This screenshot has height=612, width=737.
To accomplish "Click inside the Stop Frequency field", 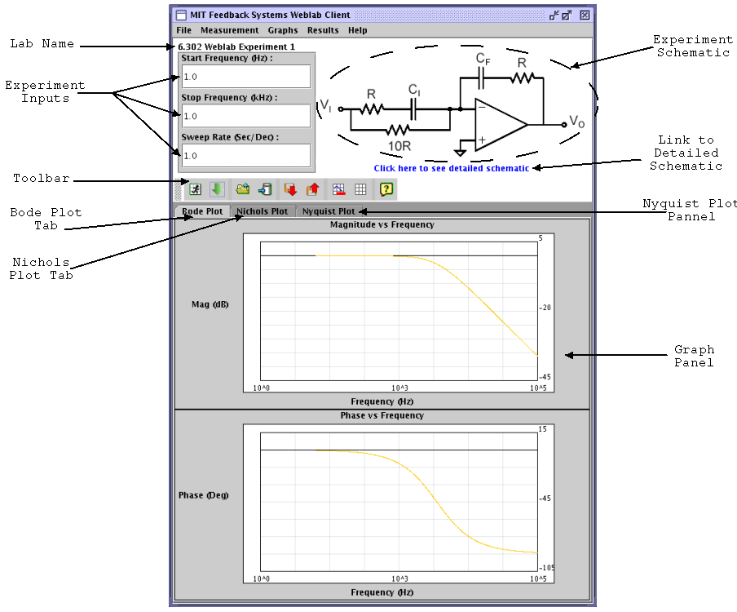I will (245, 115).
